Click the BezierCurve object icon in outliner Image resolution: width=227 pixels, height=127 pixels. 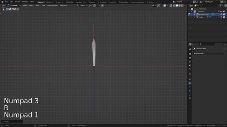pyautogui.click(x=197, y=14)
